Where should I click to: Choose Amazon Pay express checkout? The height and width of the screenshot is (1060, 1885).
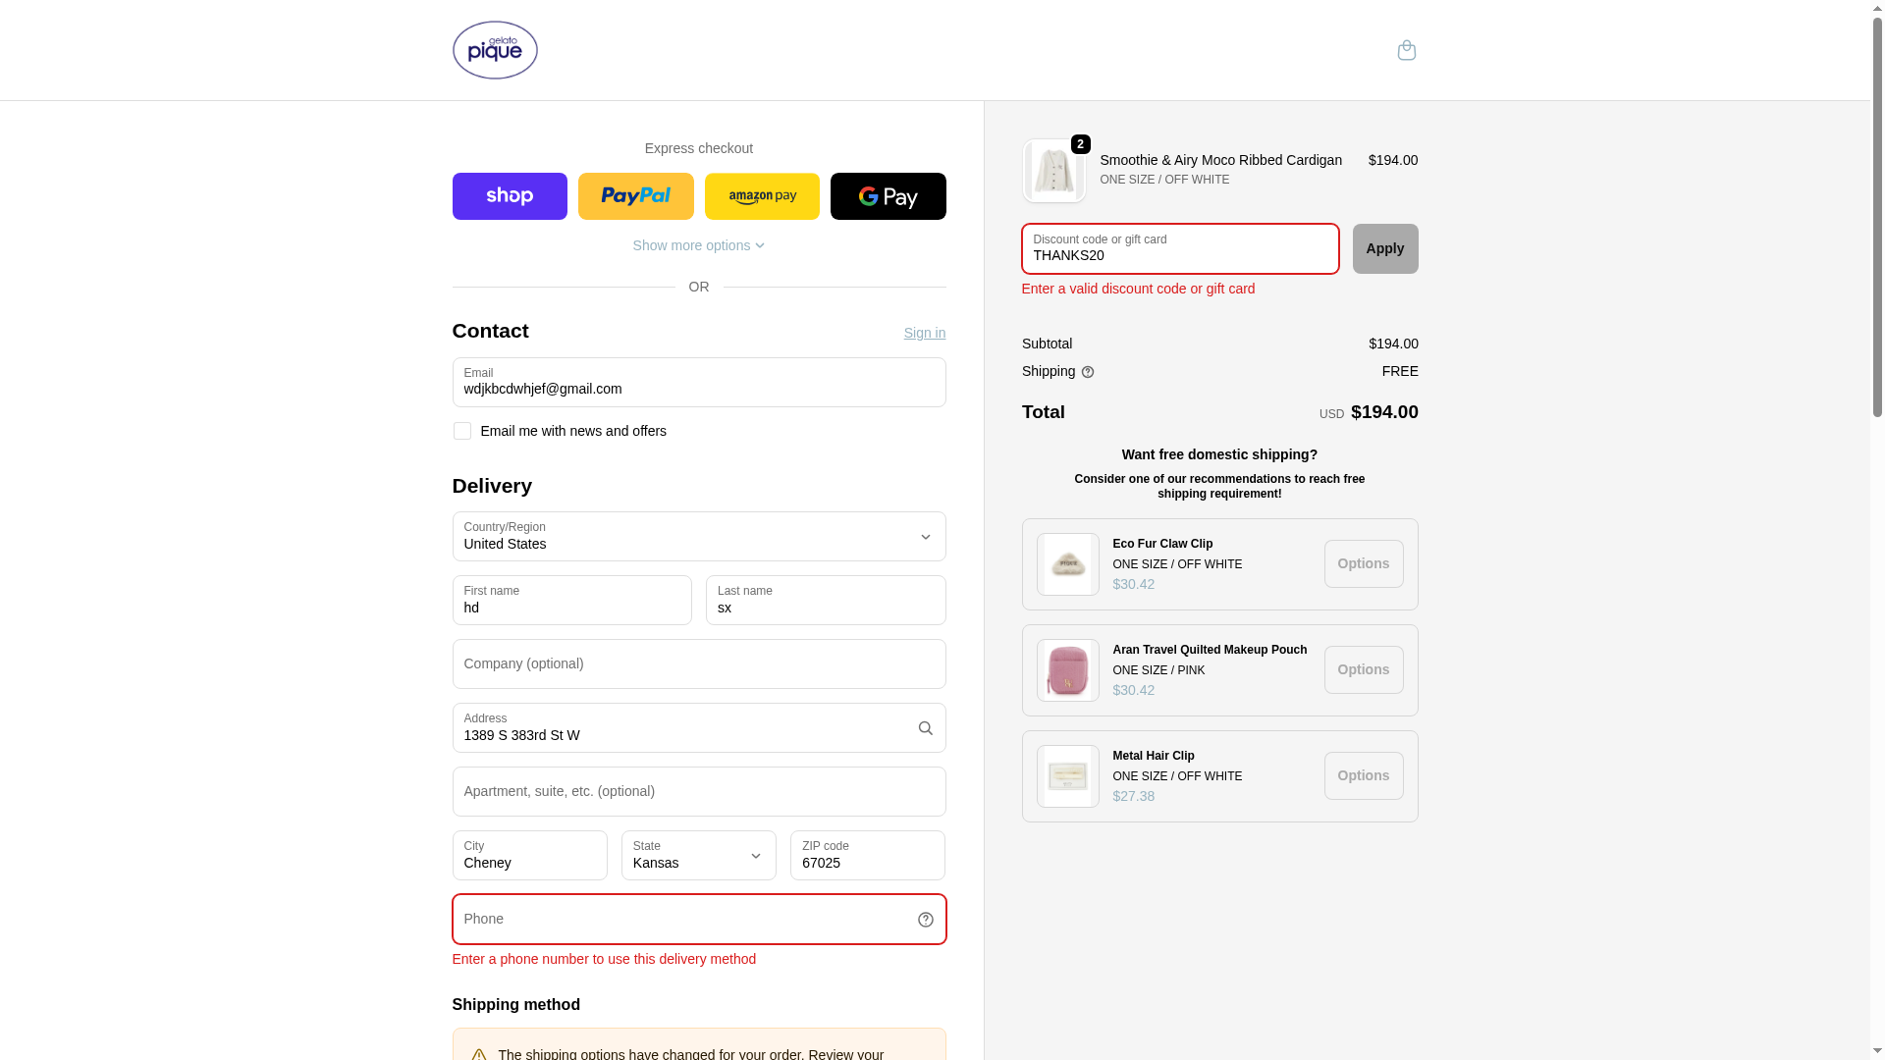click(x=762, y=196)
